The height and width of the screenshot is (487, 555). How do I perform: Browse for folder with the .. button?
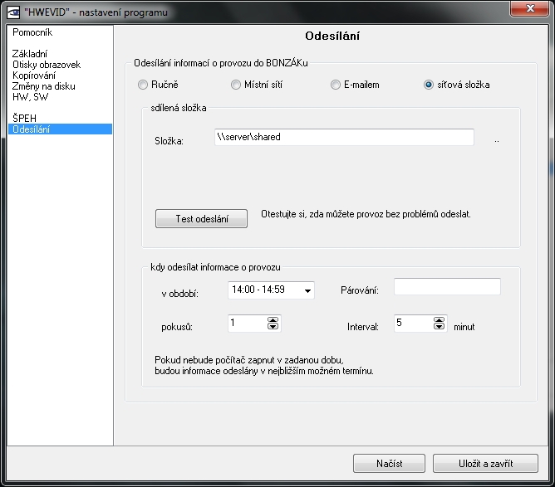point(497,141)
